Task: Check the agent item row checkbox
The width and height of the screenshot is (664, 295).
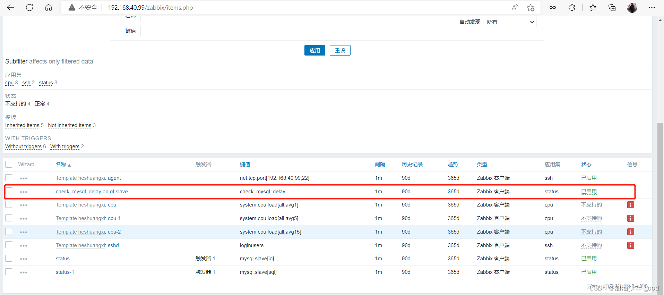Action: click(x=9, y=178)
